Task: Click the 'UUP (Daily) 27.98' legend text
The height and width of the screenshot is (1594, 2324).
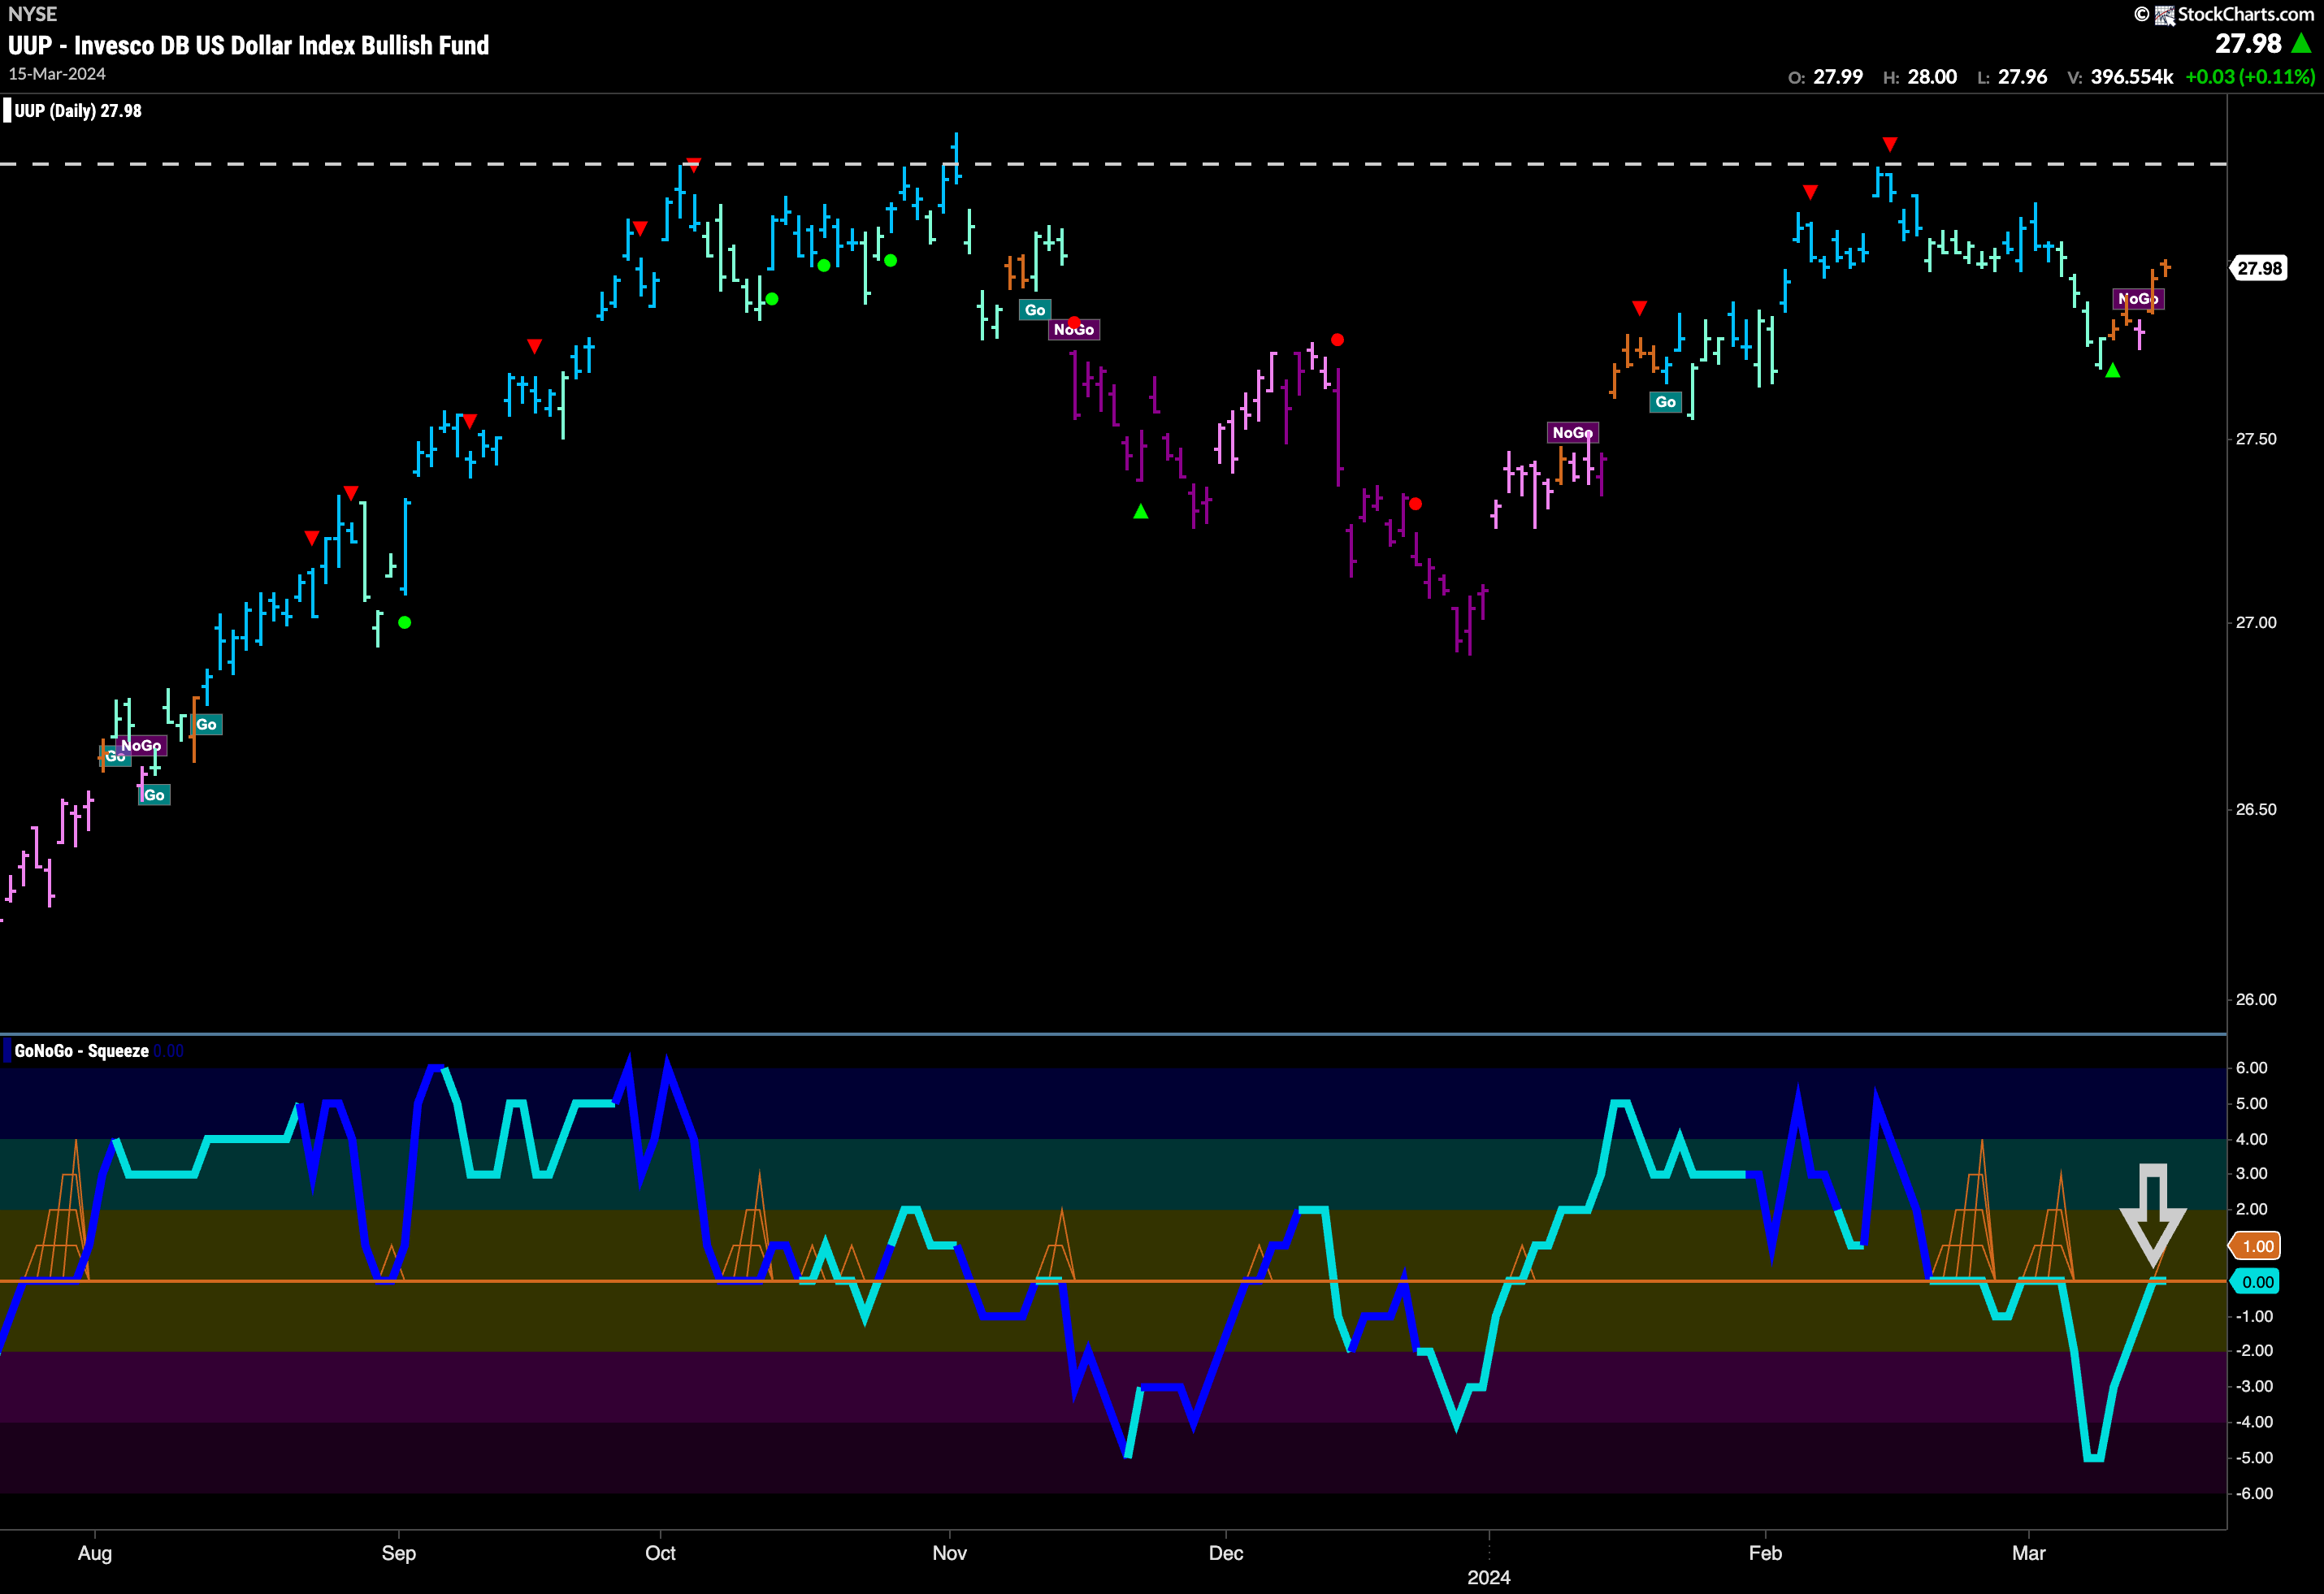Action: point(78,111)
